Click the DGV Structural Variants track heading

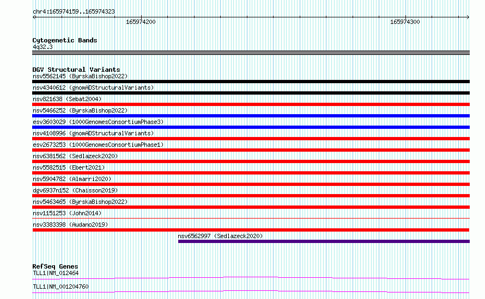point(76,70)
